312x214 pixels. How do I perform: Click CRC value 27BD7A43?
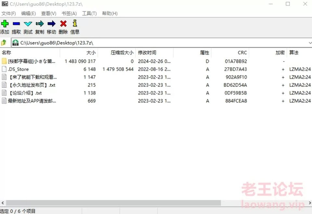pyautogui.click(x=236, y=69)
